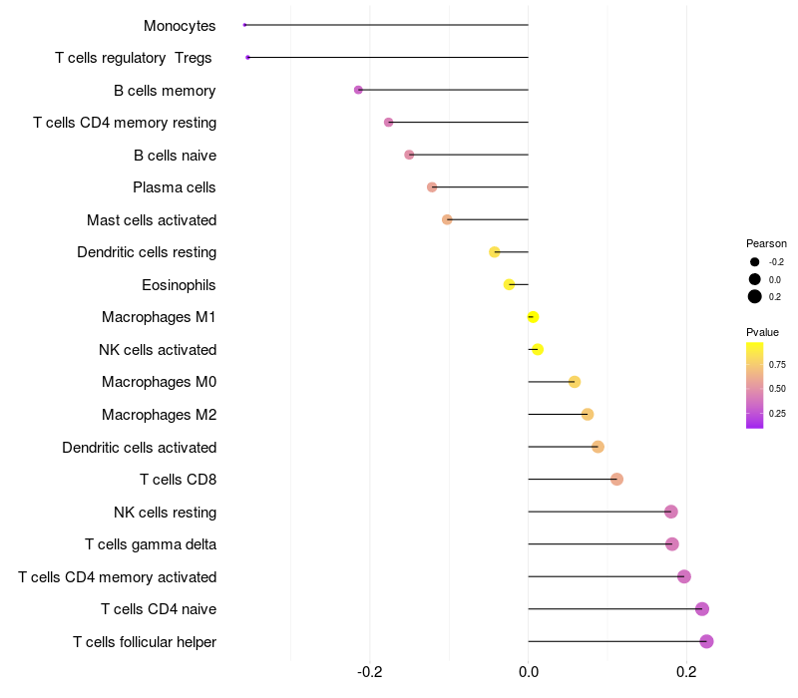Select the Macrophages M1 yellow dot
798x698 pixels.
coord(533,317)
